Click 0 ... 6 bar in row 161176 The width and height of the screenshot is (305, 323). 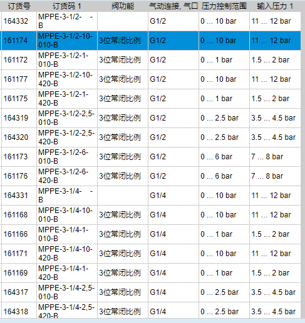pyautogui.click(x=217, y=176)
